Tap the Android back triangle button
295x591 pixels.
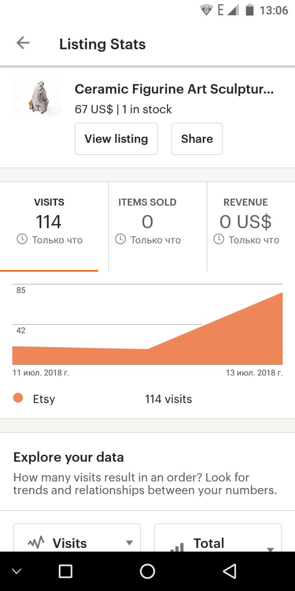pyautogui.click(x=230, y=571)
